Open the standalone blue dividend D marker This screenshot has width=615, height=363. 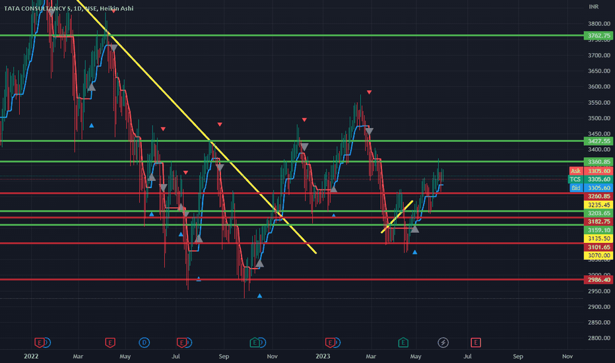coord(144,343)
